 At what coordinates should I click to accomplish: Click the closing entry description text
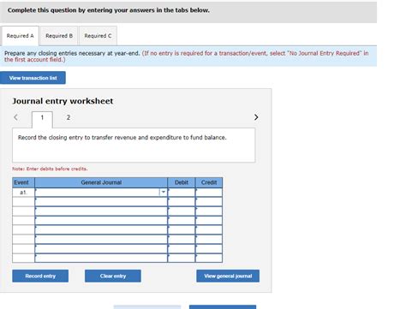122,138
